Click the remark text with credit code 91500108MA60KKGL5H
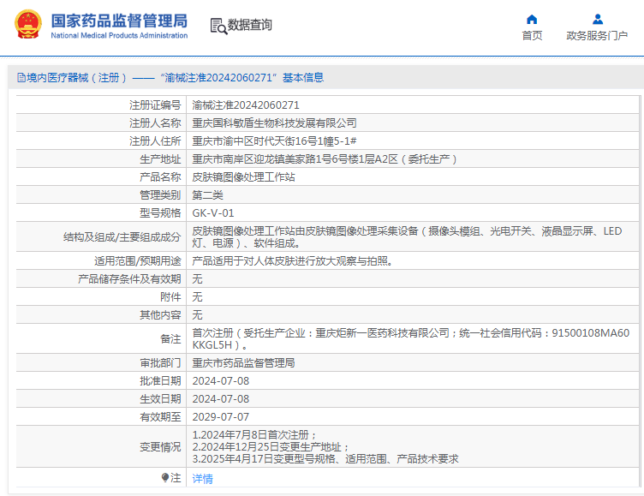The height and width of the screenshot is (496, 644). [x=411, y=339]
